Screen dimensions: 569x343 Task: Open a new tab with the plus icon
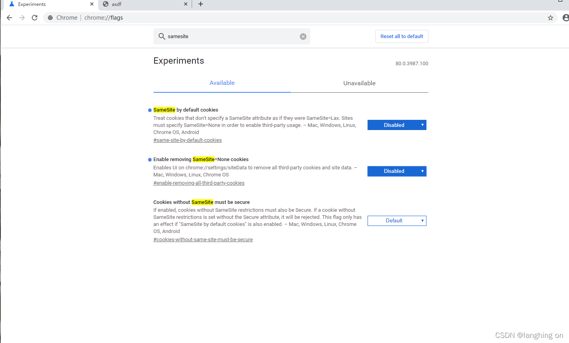coord(201,4)
